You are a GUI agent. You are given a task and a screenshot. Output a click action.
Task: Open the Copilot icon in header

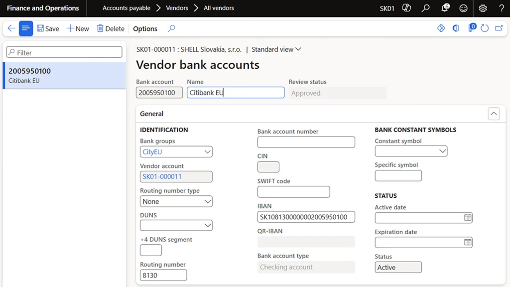point(406,8)
